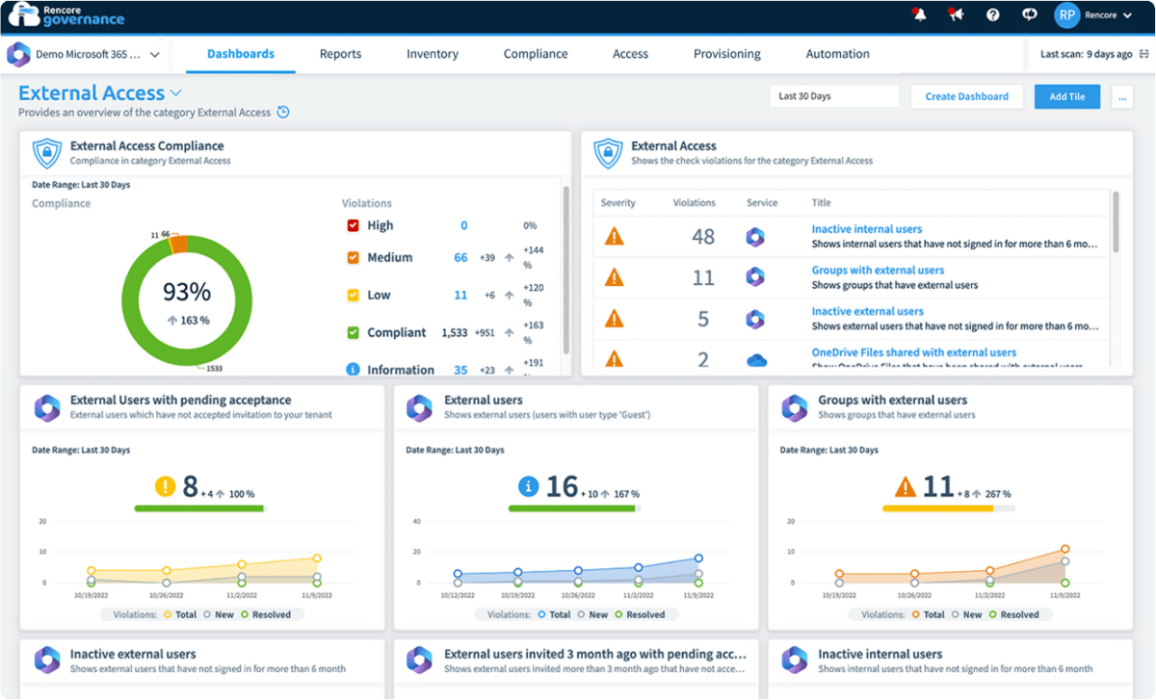Open the notifications bell icon
Screen dimensions: 1156x700
pos(918,14)
